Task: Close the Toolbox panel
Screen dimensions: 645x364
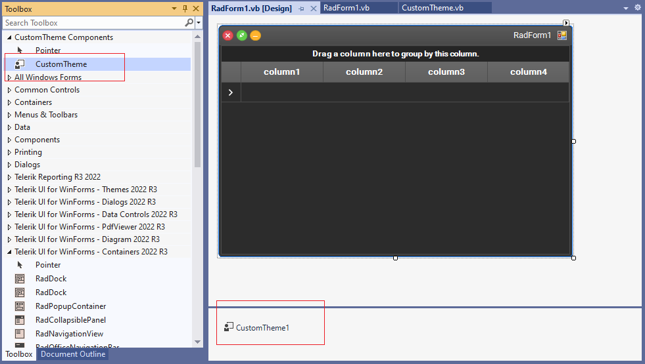Action: (196, 9)
